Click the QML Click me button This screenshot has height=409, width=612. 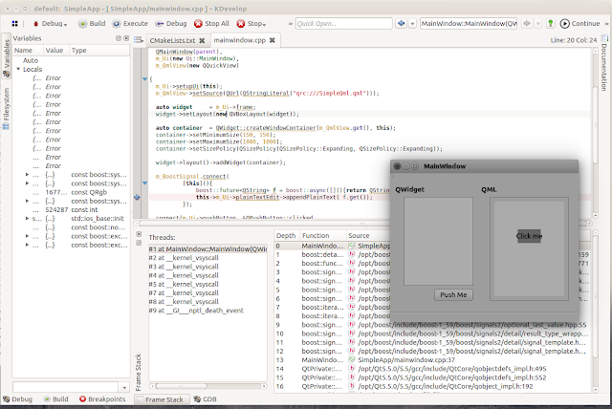point(529,236)
